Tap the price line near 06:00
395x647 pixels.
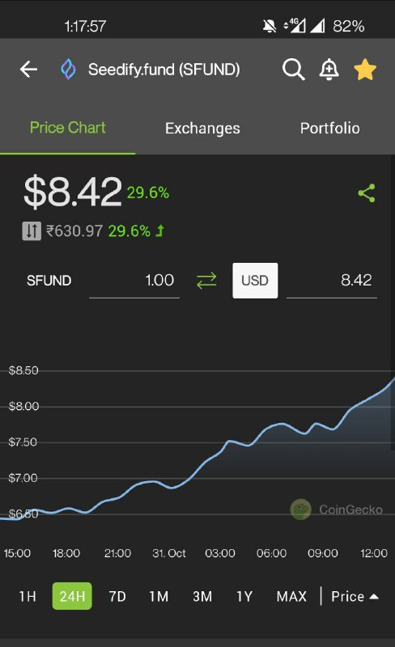(x=270, y=427)
